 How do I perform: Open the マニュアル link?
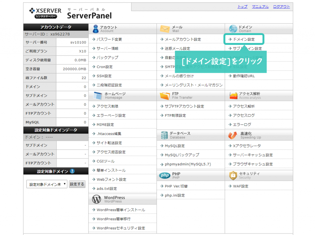[x=260, y=7]
